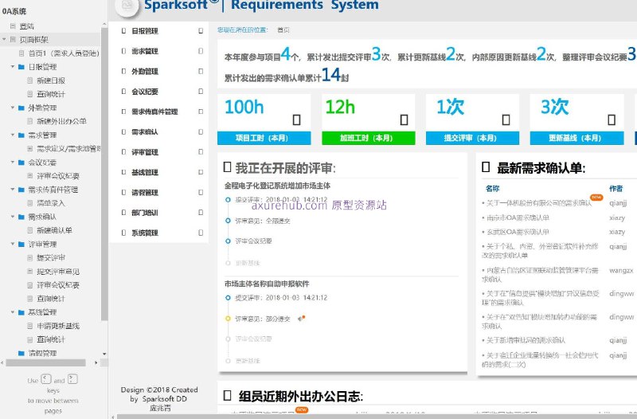Click the icon left of 日报管理 menu
Image resolution: width=637 pixels, height=419 pixels.
pyautogui.click(x=124, y=31)
